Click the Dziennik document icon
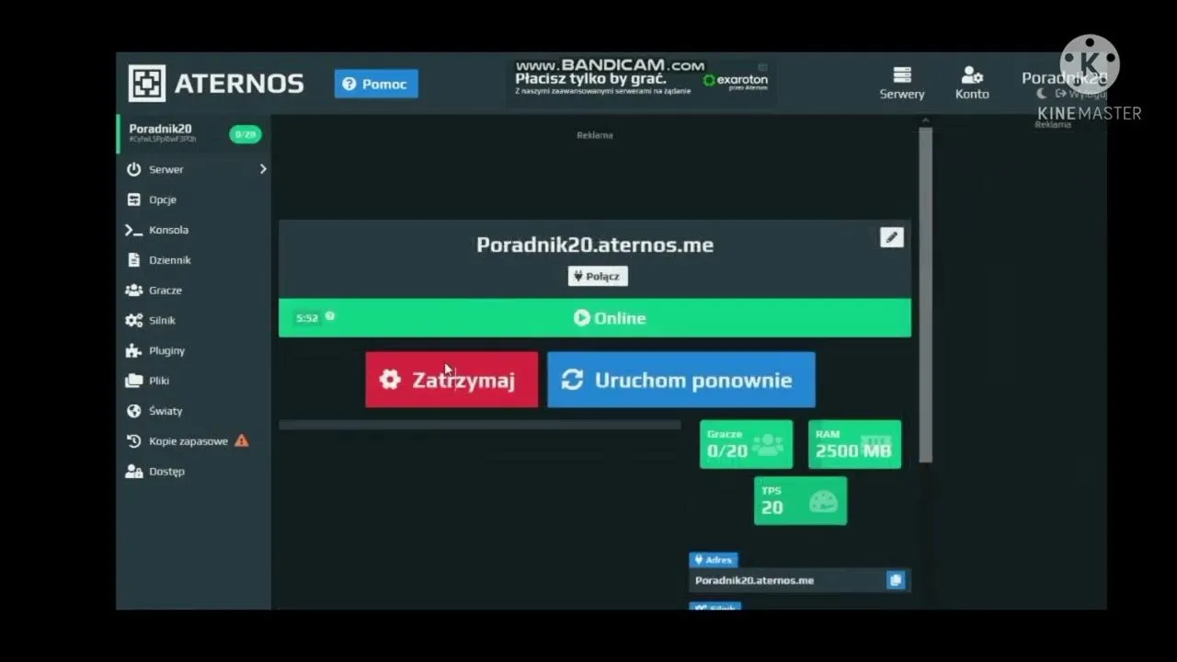 134,260
